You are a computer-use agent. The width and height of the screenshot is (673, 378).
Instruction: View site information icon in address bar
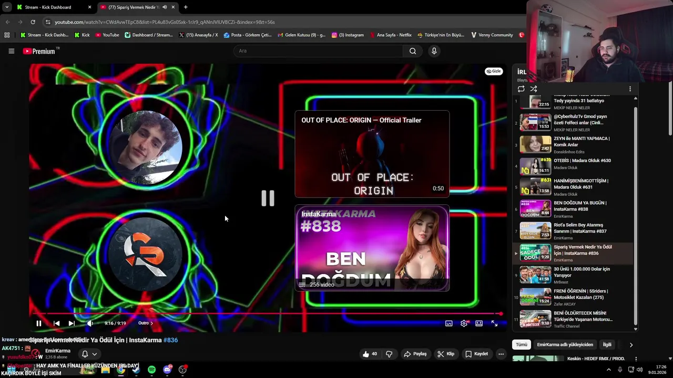pos(48,22)
